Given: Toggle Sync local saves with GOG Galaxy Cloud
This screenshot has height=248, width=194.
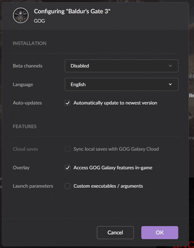Looking at the screenshot, I should (67, 149).
